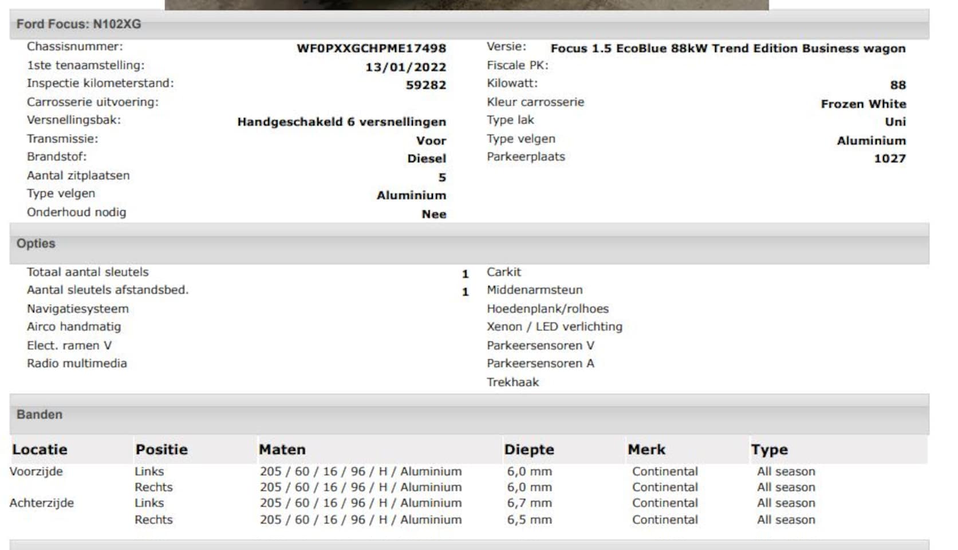958x550 pixels.
Task: Click the Positie column header
Action: coord(161,450)
